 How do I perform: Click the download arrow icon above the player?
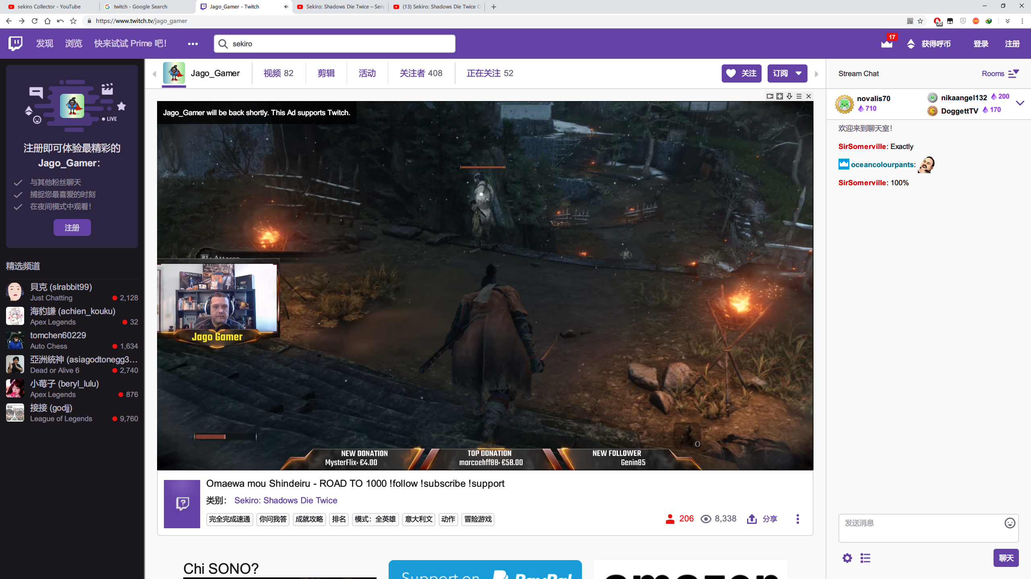click(x=789, y=96)
